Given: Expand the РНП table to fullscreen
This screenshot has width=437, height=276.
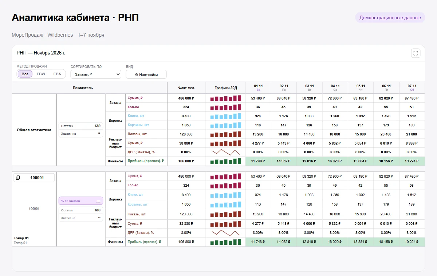Looking at the screenshot, I should click(x=416, y=53).
